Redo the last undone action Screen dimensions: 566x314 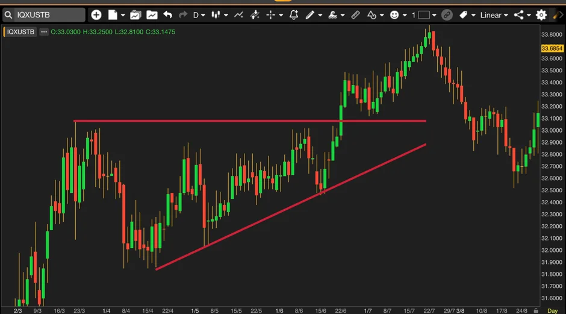pos(183,15)
